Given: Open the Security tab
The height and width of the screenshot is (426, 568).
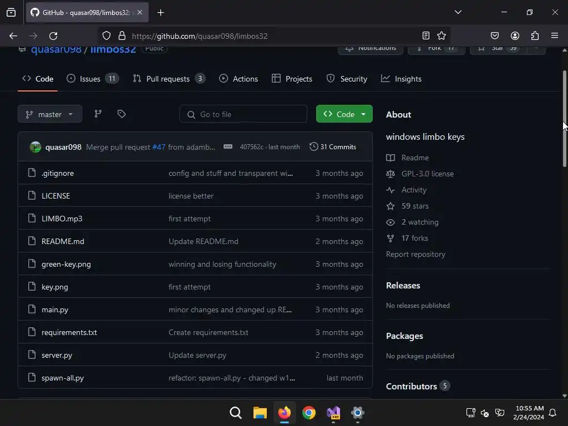Looking at the screenshot, I should [347, 79].
